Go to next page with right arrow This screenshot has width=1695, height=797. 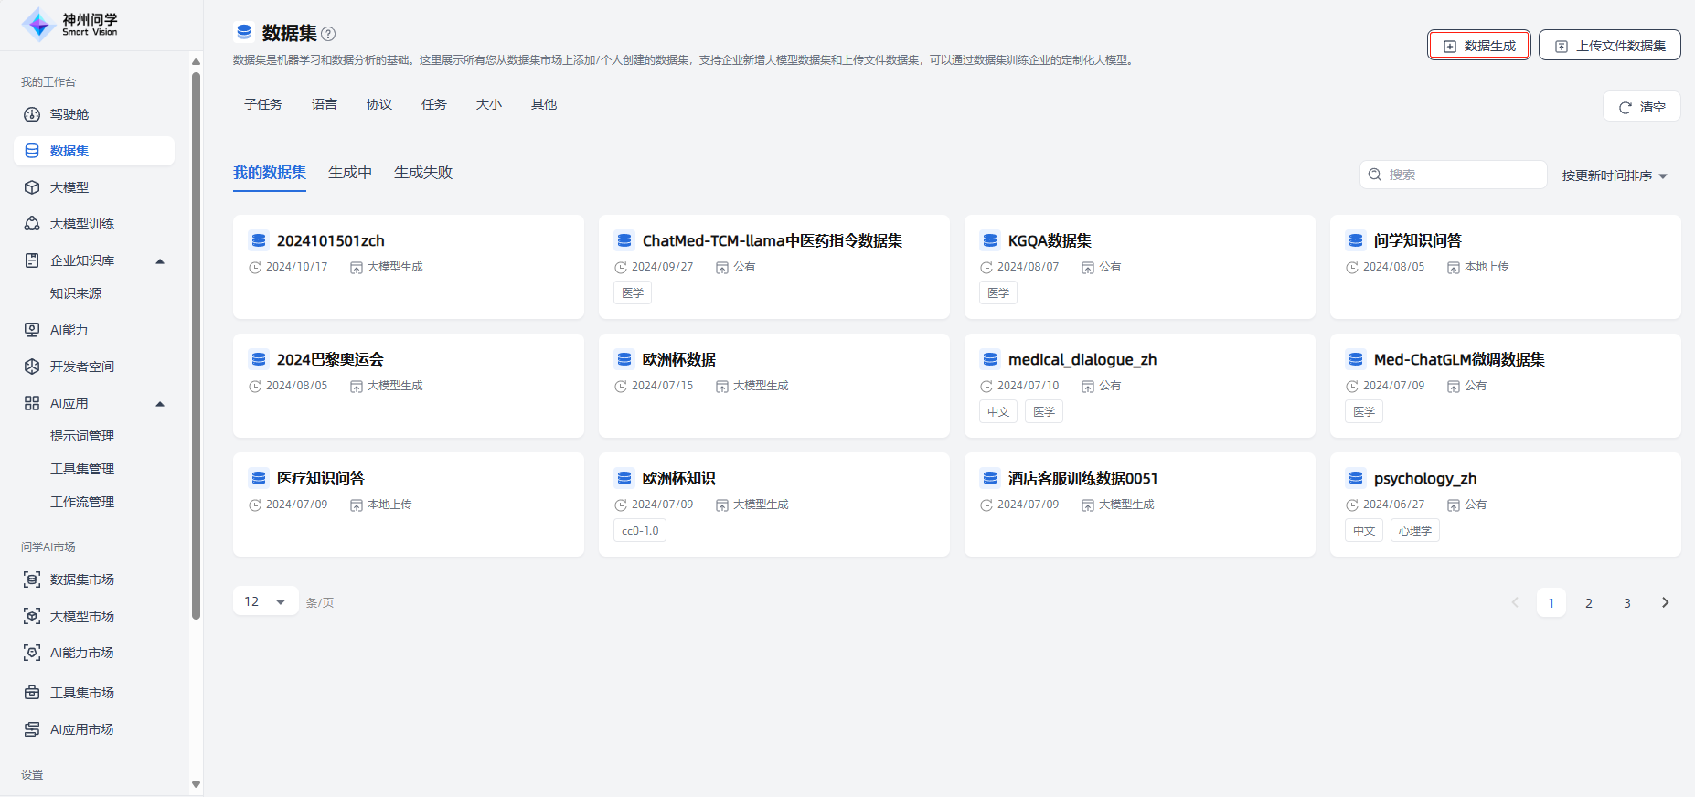point(1665,602)
